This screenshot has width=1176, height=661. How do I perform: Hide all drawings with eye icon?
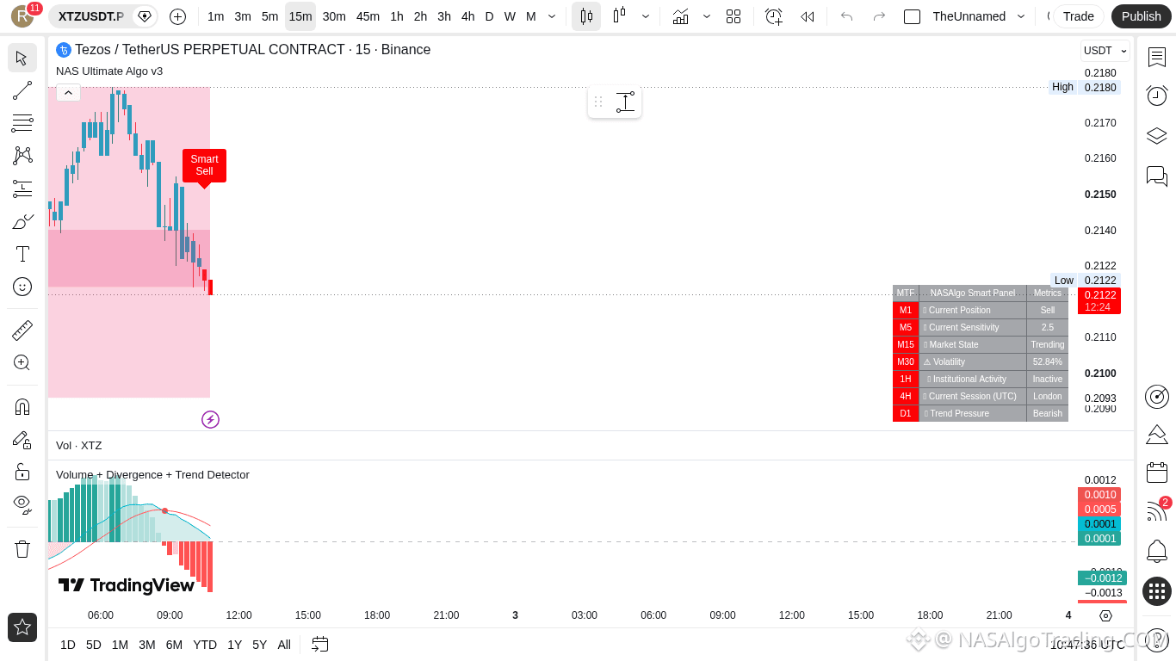click(x=22, y=504)
